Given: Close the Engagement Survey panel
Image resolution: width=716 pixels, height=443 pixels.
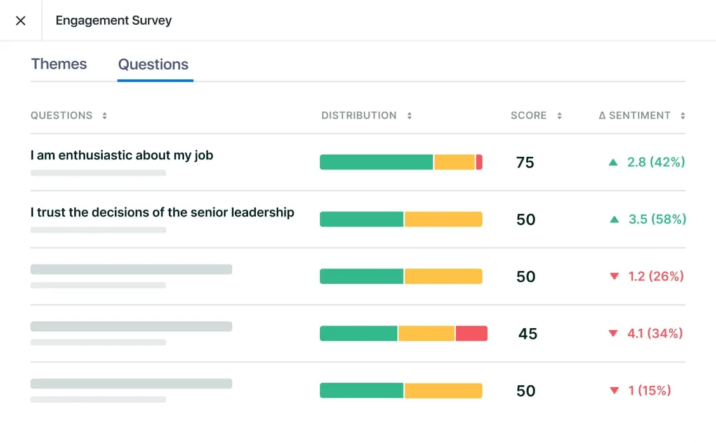Looking at the screenshot, I should (x=20, y=20).
